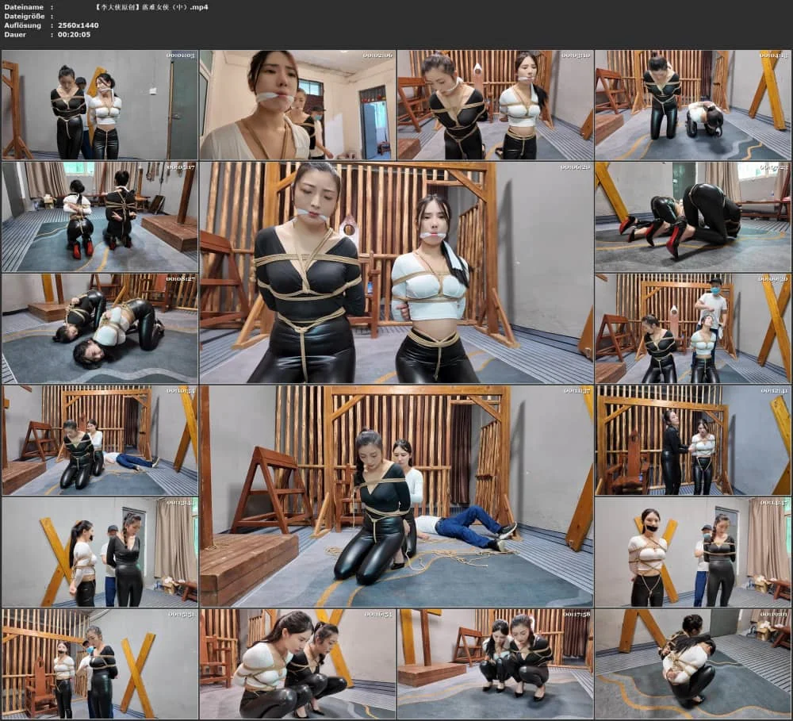Open thumbnail with woman in black mask at cross
The image size is (793, 721).
pyautogui.click(x=692, y=552)
